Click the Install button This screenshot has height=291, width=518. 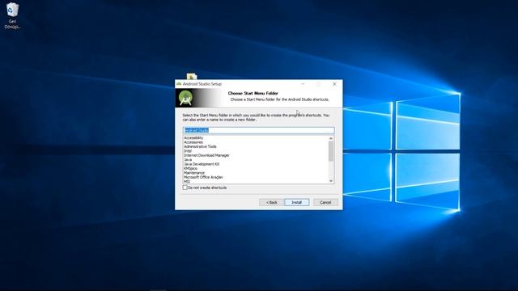click(x=297, y=202)
